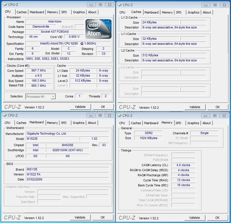This screenshot has height=223, width=231.
Task: Open Caches tab in bottom-right Memory window
Action: click(x=136, y=123)
